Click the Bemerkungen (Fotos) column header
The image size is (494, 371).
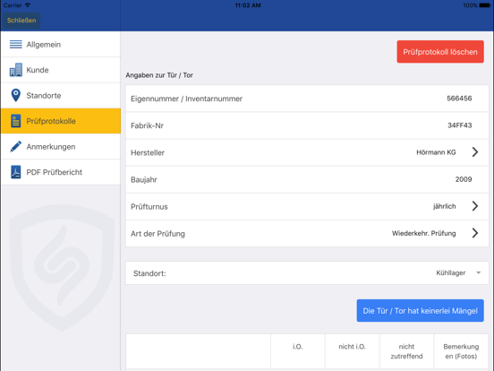pos(461,351)
